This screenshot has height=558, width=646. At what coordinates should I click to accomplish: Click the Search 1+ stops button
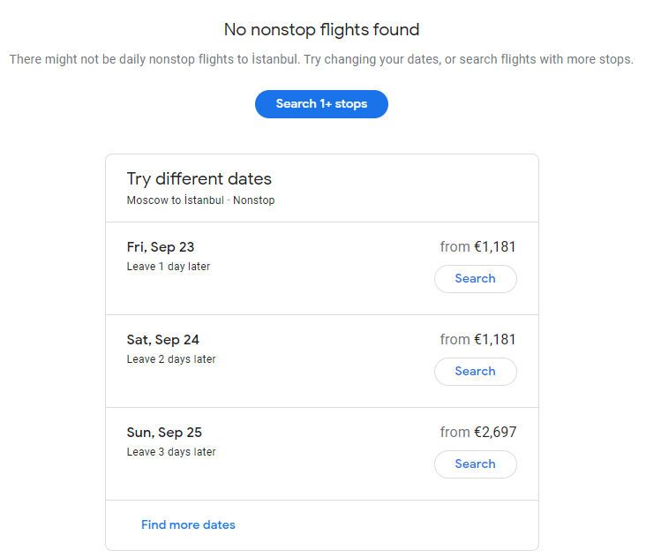click(x=321, y=104)
